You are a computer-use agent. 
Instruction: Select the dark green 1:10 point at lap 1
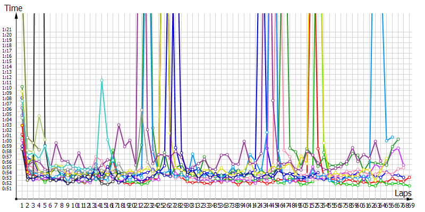22,87
